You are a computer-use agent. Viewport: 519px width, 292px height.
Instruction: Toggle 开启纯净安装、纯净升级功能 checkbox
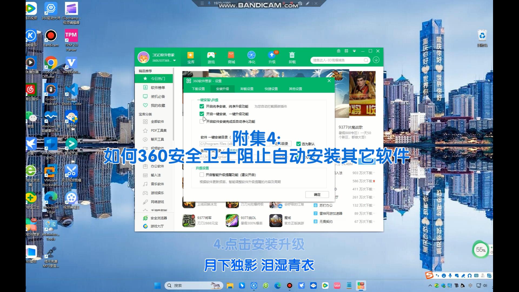(202, 106)
